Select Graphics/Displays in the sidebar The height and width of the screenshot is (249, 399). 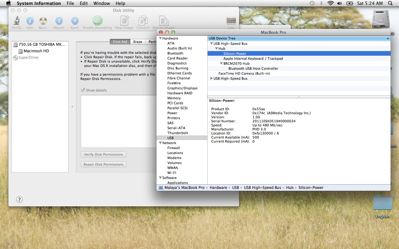[182, 88]
